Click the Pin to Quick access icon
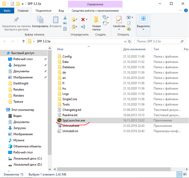The image size is (189, 178). click(x=16, y=19)
